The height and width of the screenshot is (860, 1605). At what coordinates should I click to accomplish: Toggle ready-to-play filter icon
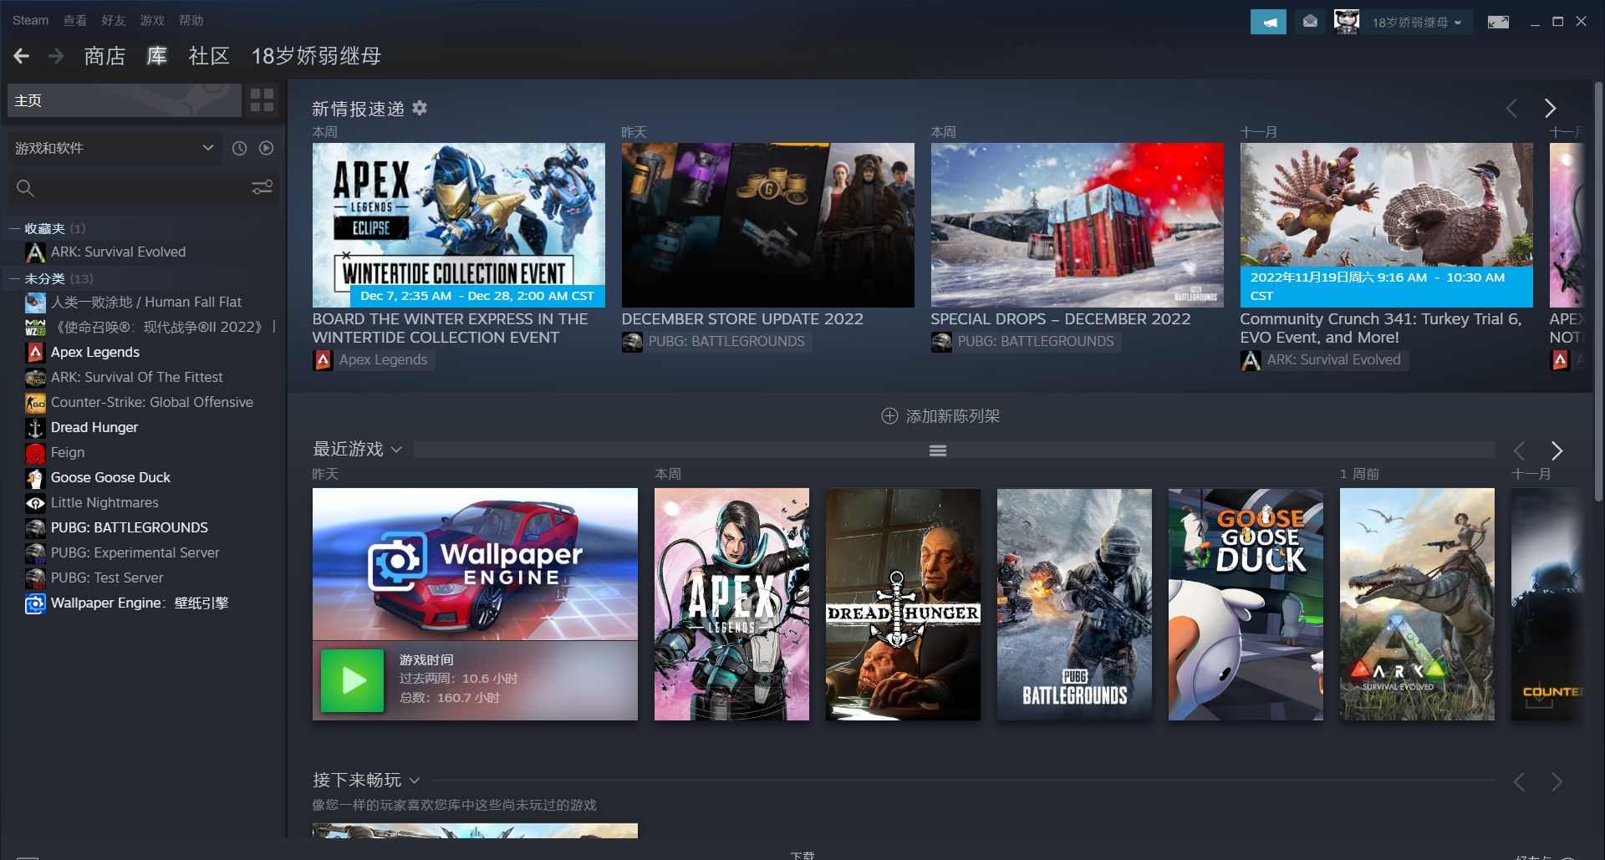click(266, 148)
